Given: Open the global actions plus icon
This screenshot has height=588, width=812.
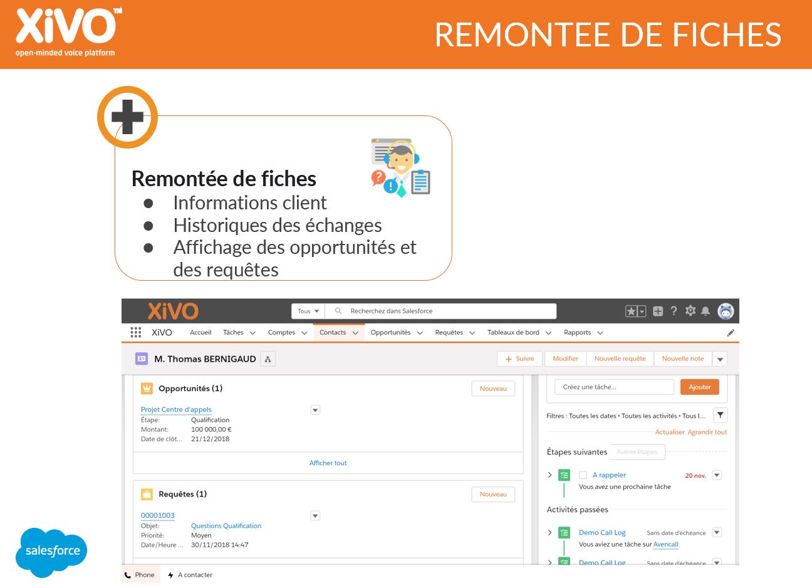Looking at the screenshot, I should click(x=658, y=311).
